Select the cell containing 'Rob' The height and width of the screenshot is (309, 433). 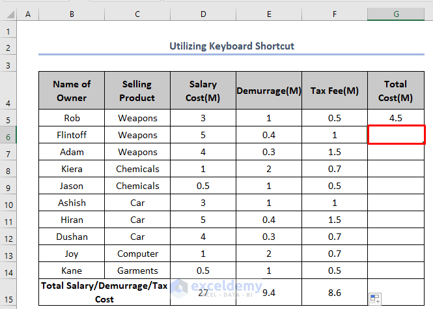[72, 118]
